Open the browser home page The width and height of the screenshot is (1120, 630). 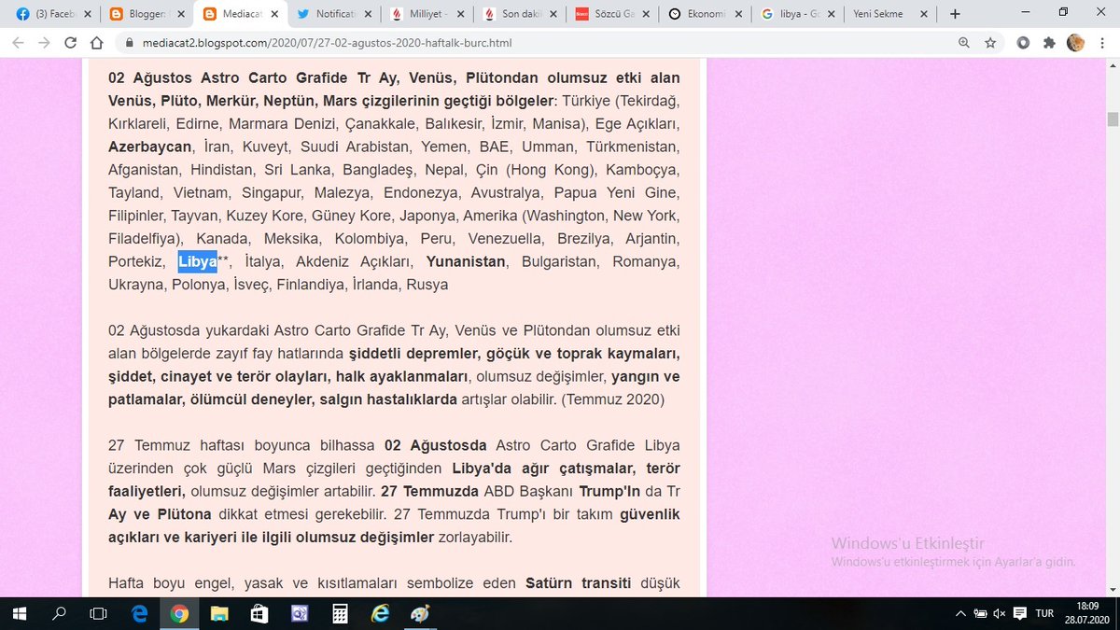97,43
